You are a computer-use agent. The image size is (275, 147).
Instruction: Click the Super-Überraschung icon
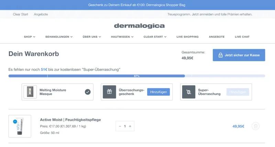(x=188, y=92)
